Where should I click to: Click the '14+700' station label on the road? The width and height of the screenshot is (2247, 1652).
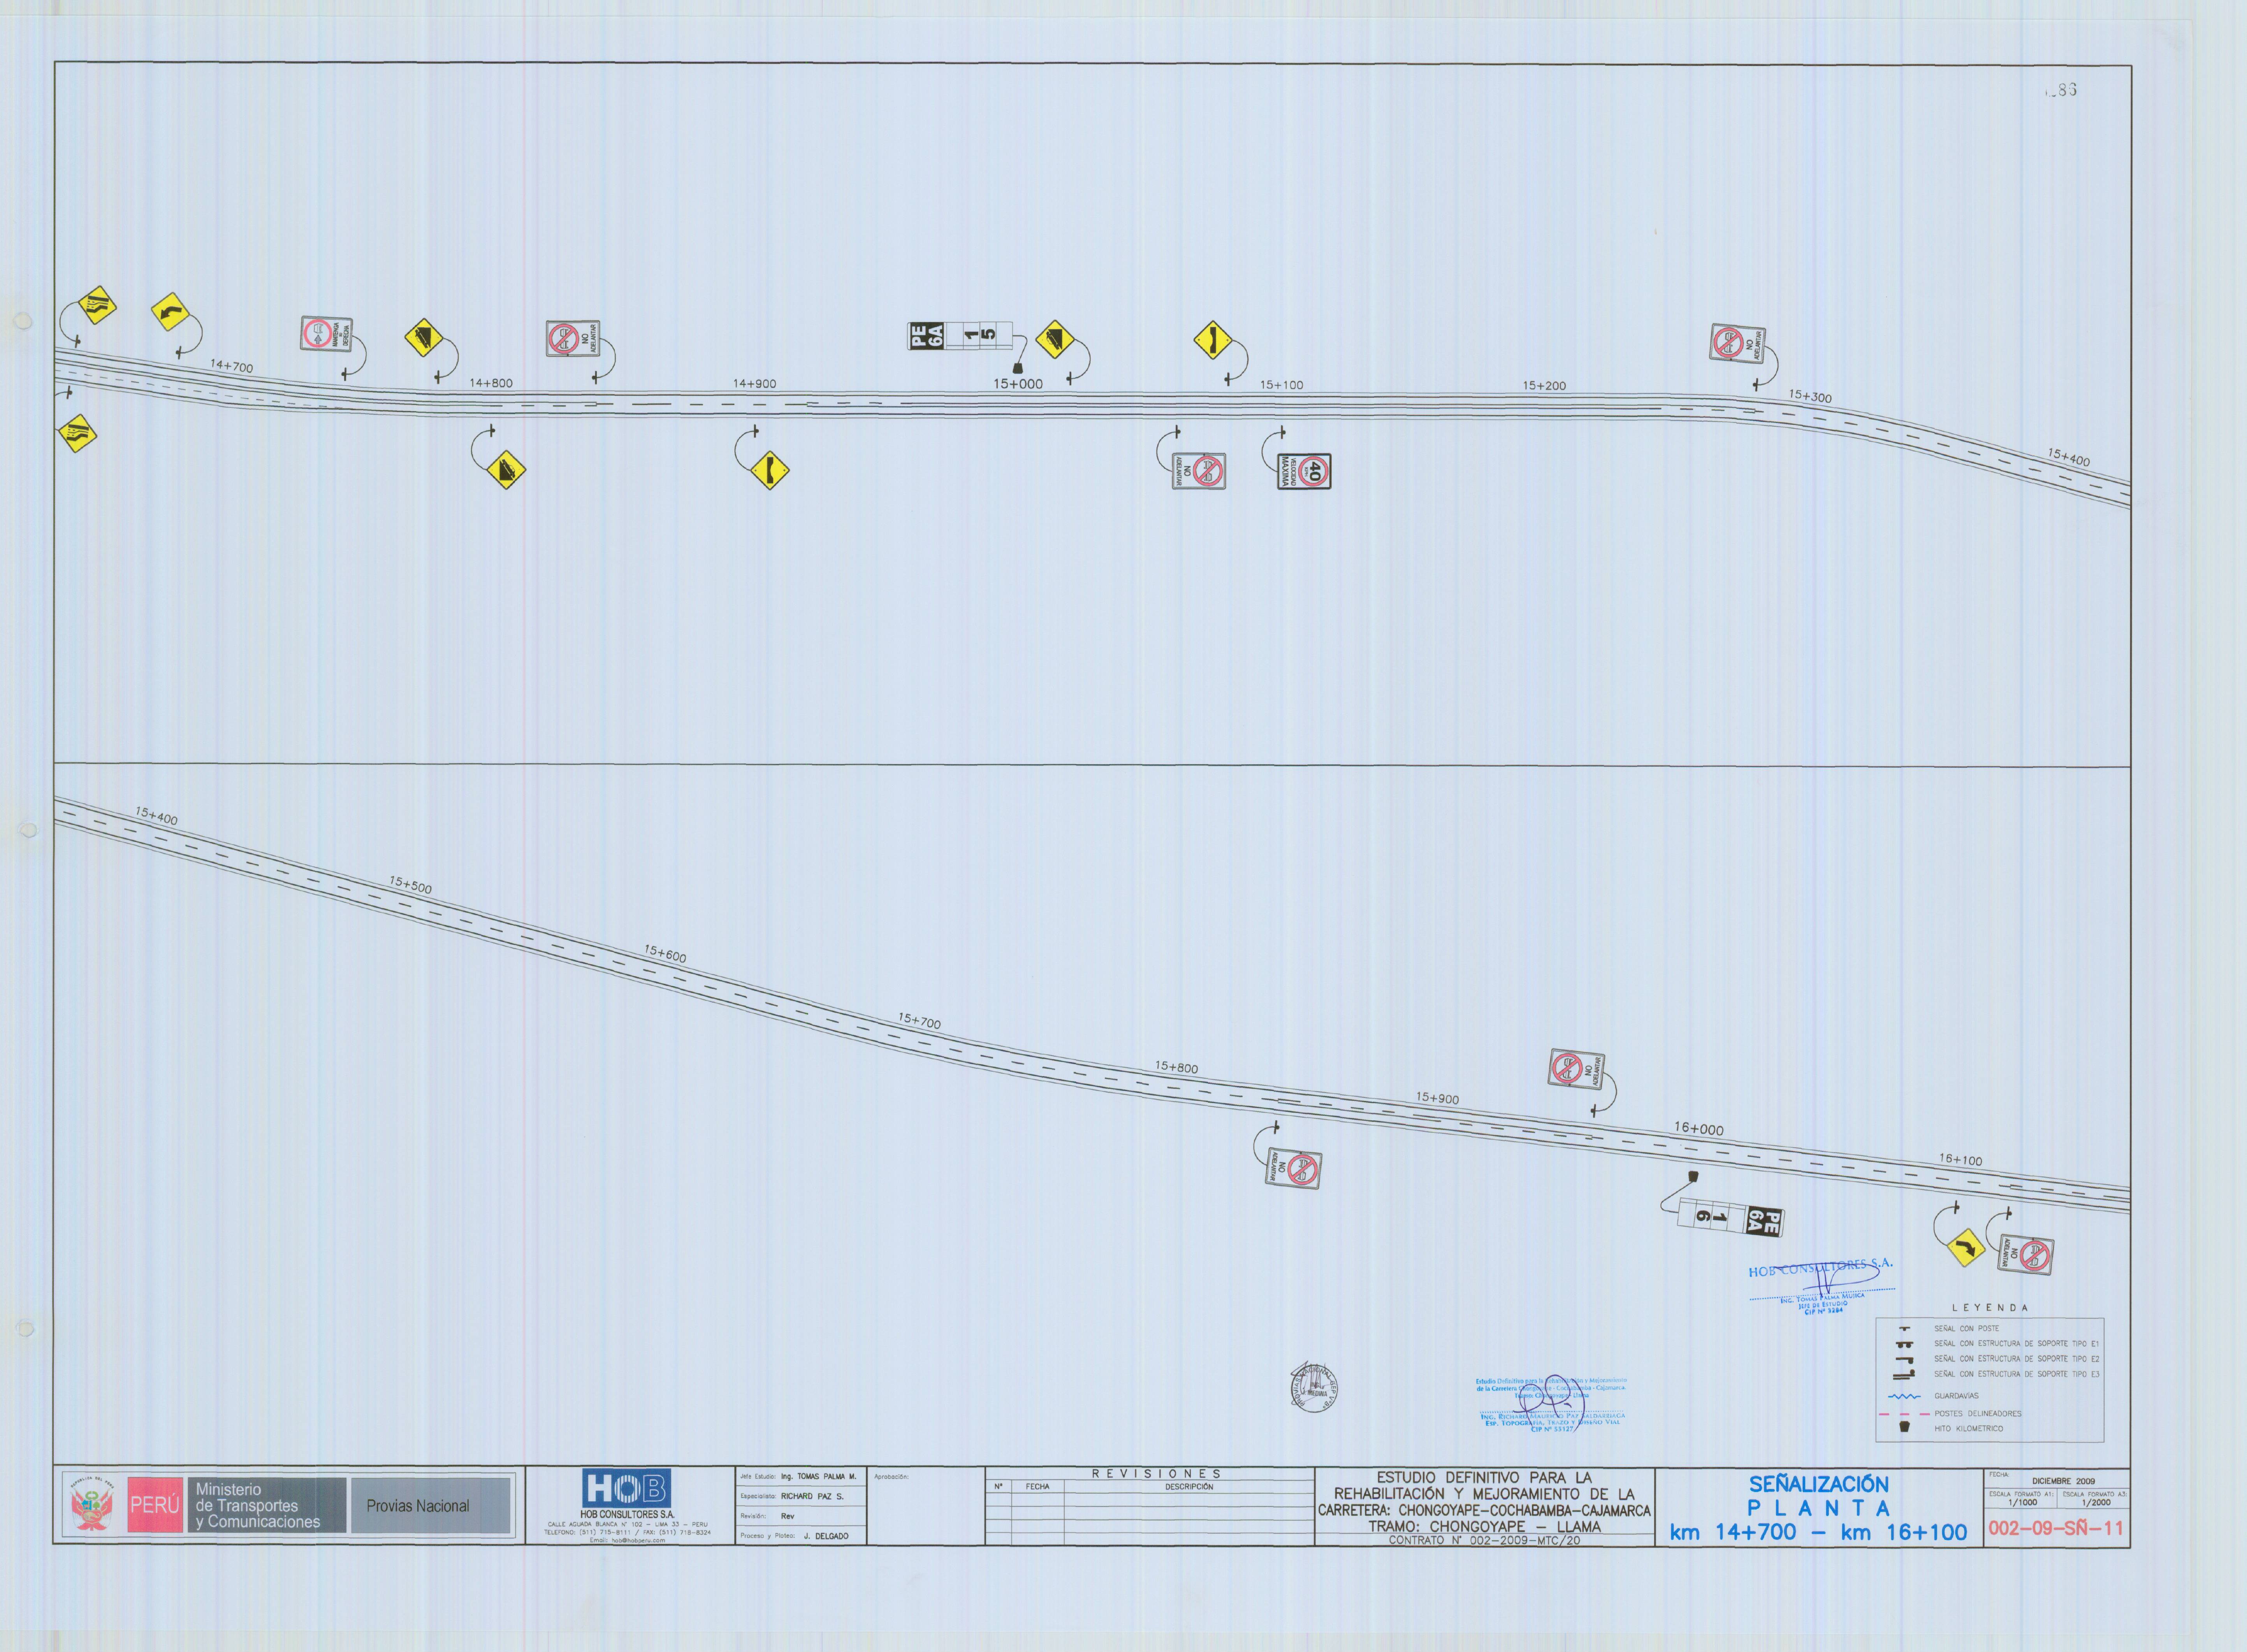(x=231, y=367)
